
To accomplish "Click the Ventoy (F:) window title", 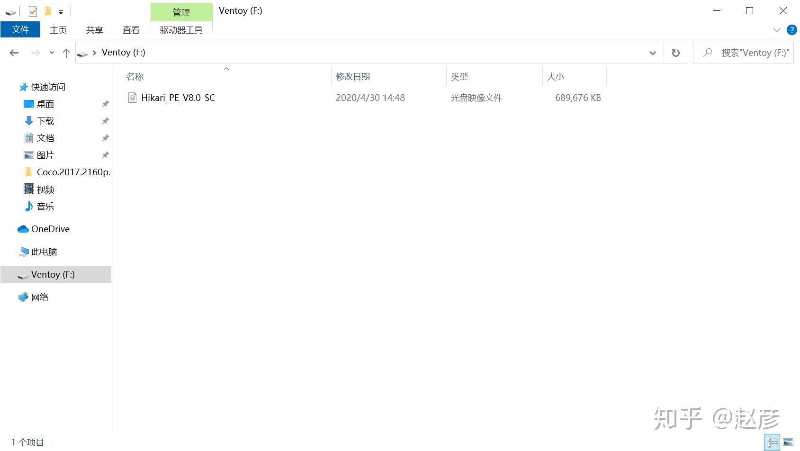I will [x=240, y=11].
